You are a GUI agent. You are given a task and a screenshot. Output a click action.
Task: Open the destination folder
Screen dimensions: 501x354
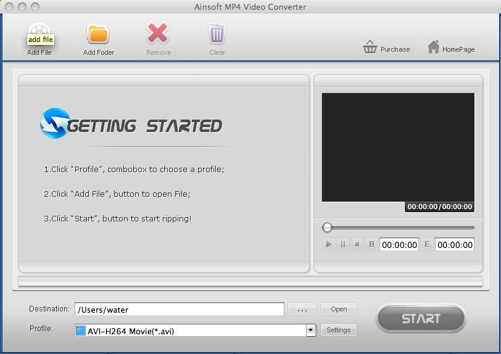click(x=339, y=310)
